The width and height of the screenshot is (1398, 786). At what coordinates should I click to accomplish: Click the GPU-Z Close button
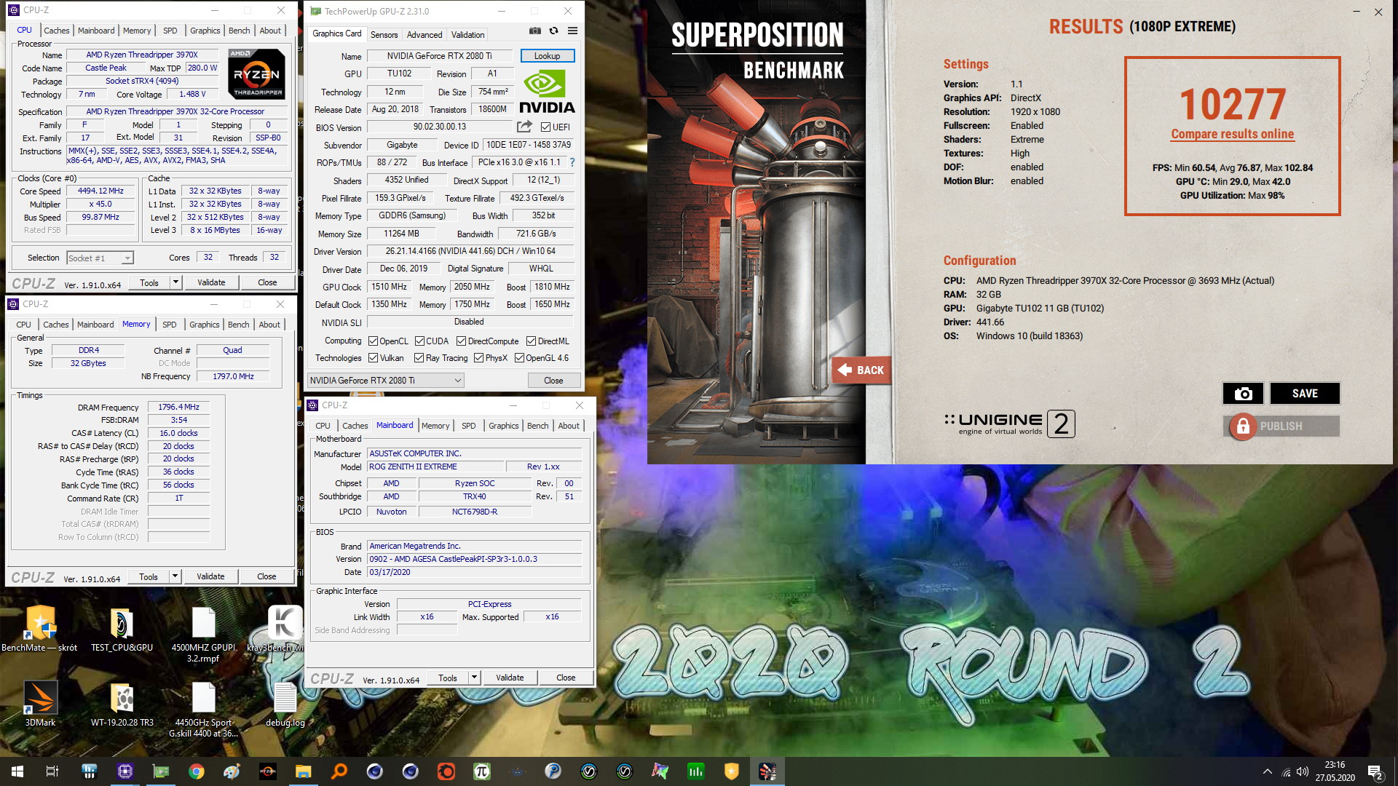click(553, 380)
